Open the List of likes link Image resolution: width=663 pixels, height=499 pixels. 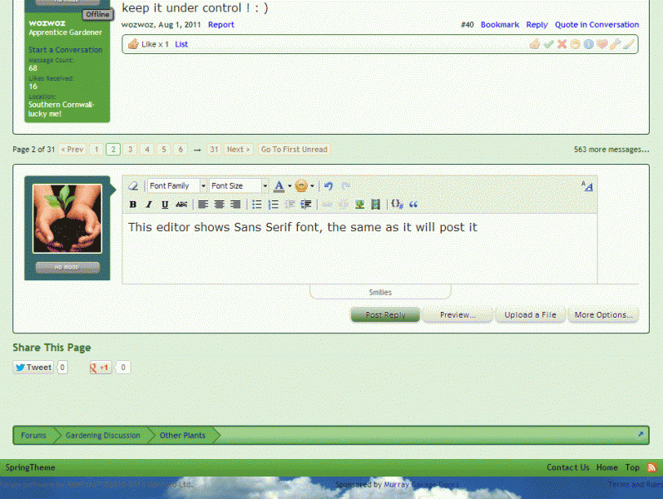181,44
